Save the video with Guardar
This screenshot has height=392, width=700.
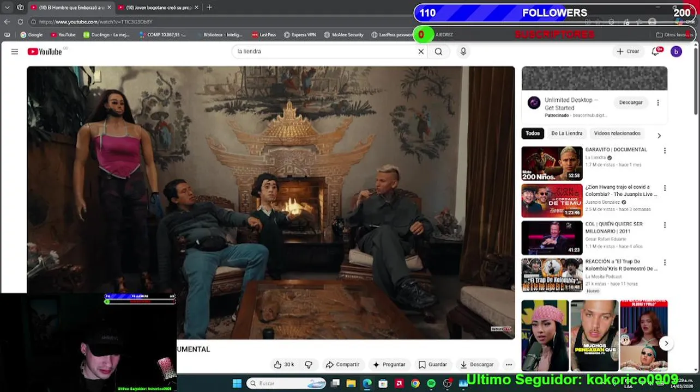[432, 364]
